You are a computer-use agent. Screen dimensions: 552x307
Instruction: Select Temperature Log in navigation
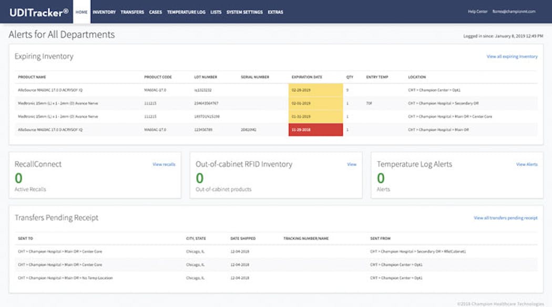(x=186, y=12)
